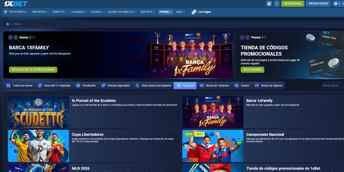Click the green dollar payments icon
The image size is (344, 172).
coord(277,3)
